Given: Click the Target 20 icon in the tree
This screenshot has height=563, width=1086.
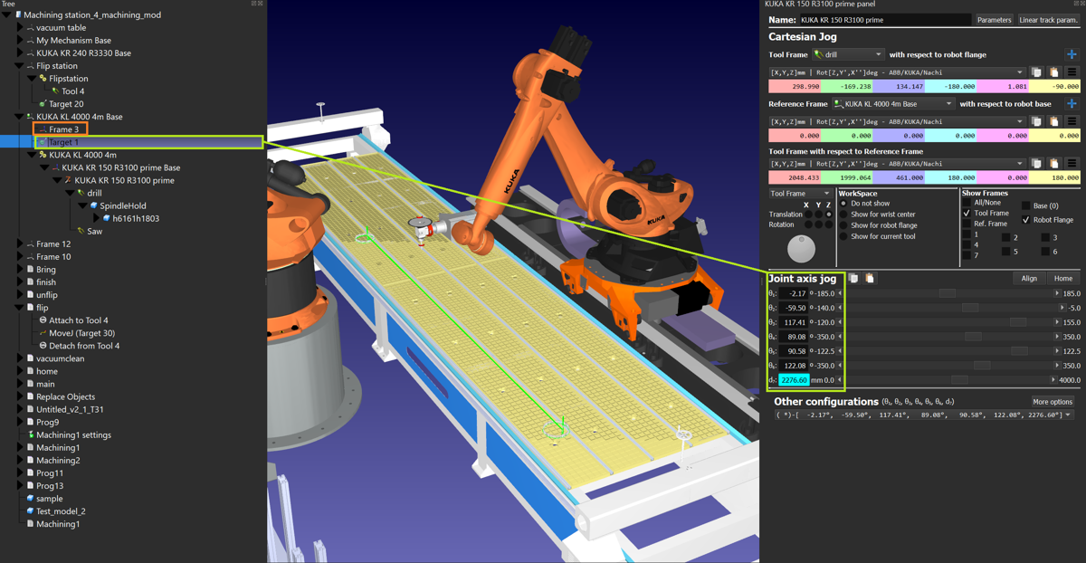Looking at the screenshot, I should [43, 104].
